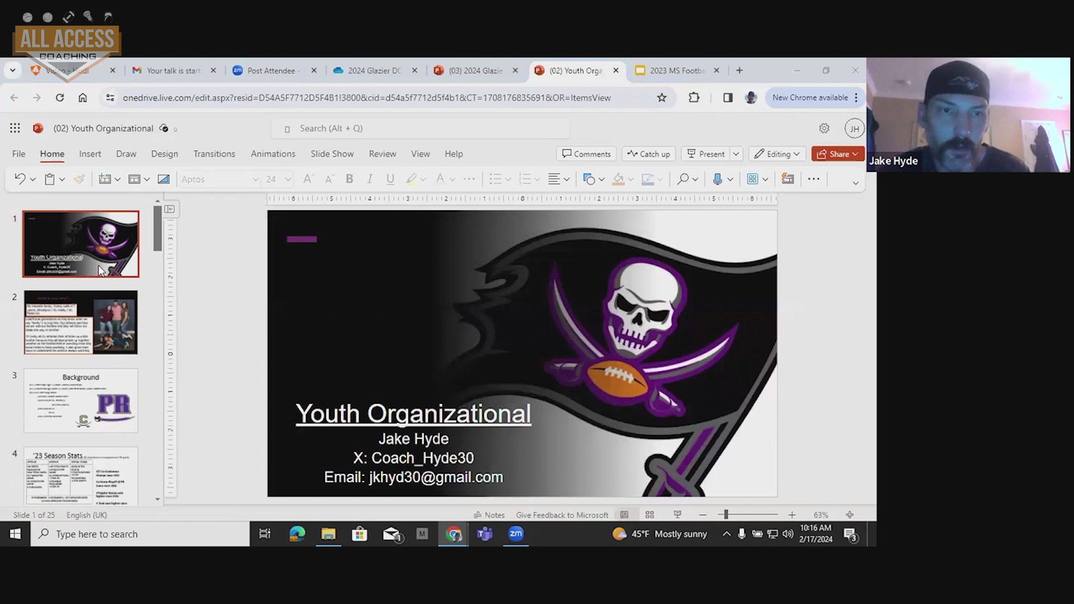1074x604 pixels.
Task: Open Zoom from the Windows taskbar
Action: (516, 534)
